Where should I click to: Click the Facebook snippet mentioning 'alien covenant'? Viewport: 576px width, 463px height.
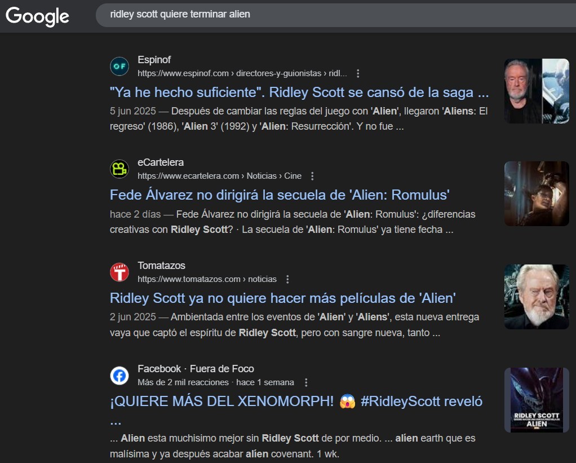293,446
